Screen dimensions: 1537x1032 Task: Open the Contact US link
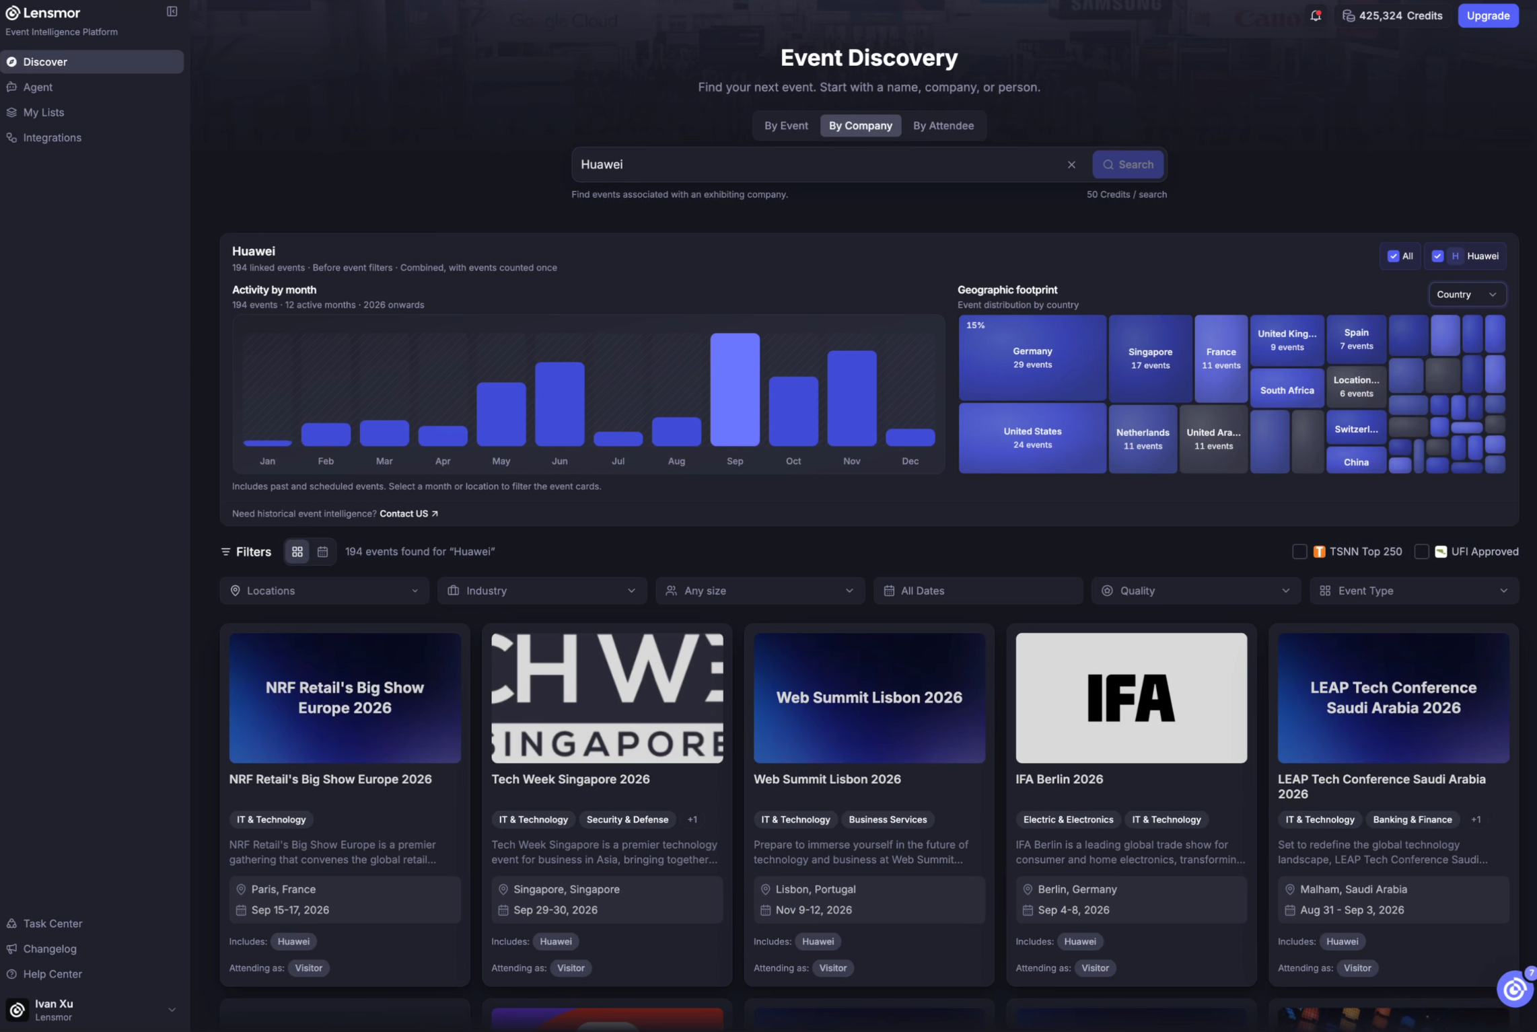pyautogui.click(x=408, y=514)
